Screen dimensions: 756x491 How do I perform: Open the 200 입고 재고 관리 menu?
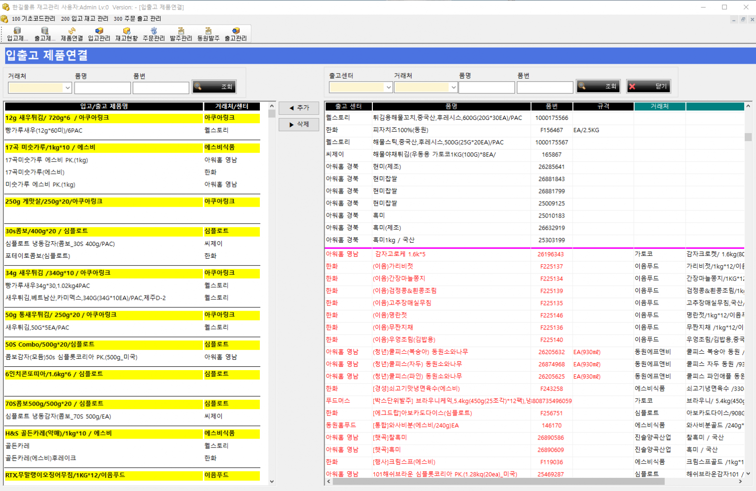85,19
